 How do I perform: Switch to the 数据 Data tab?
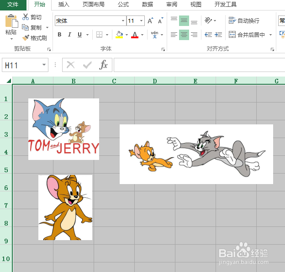[148, 5]
